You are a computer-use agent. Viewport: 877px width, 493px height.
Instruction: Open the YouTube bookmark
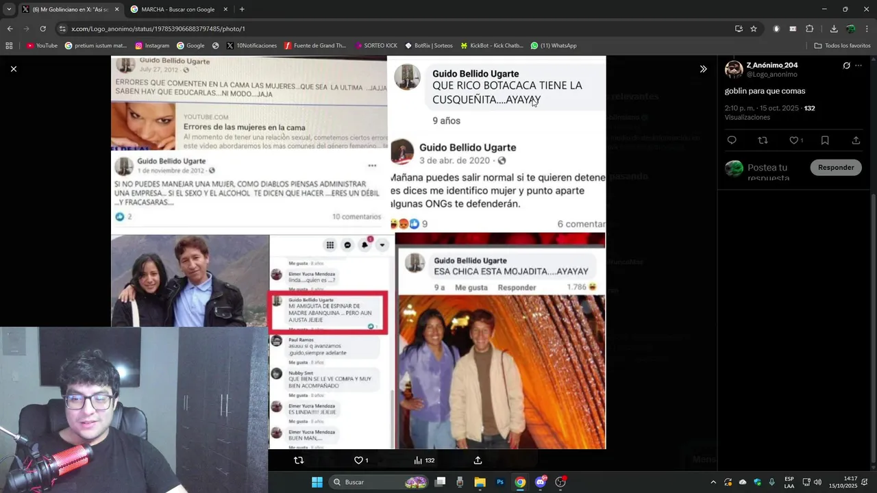pyautogui.click(x=42, y=46)
